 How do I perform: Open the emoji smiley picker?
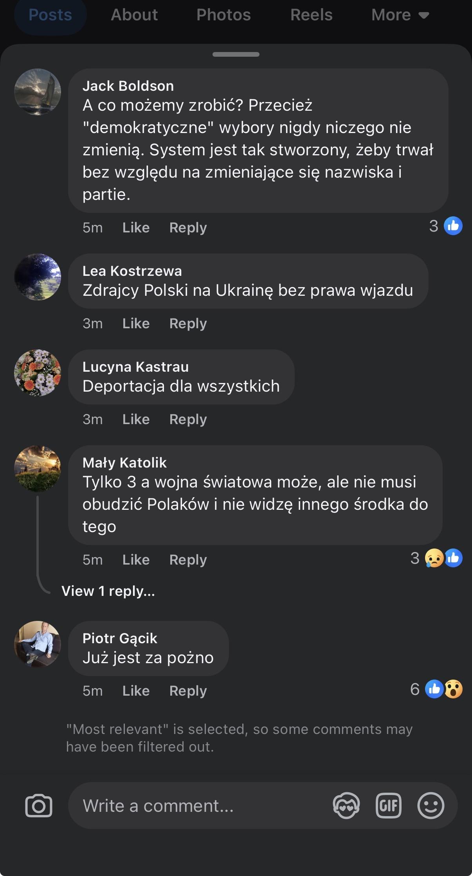point(431,806)
